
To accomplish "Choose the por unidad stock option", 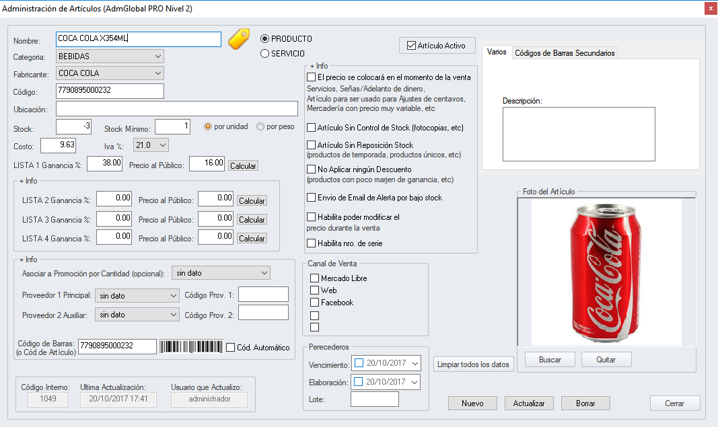I will 208,126.
